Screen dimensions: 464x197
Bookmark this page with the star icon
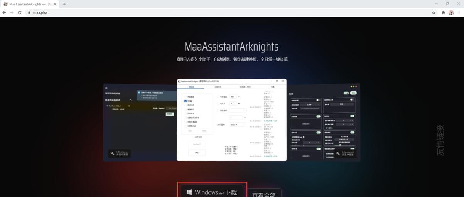(x=434, y=12)
